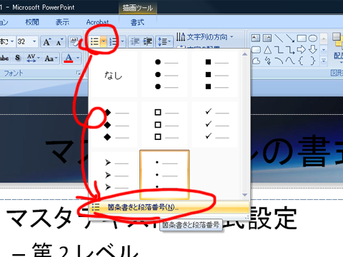
Task: Open the AV character spacing menu
Action: coord(33,58)
